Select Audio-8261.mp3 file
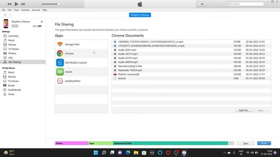Image resolution: width=280 pixels, height=157 pixels. (x=192, y=50)
